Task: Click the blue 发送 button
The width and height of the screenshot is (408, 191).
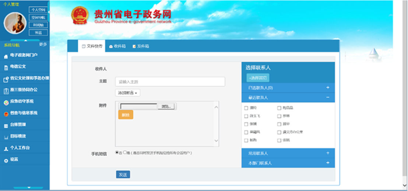Action: coord(123,175)
